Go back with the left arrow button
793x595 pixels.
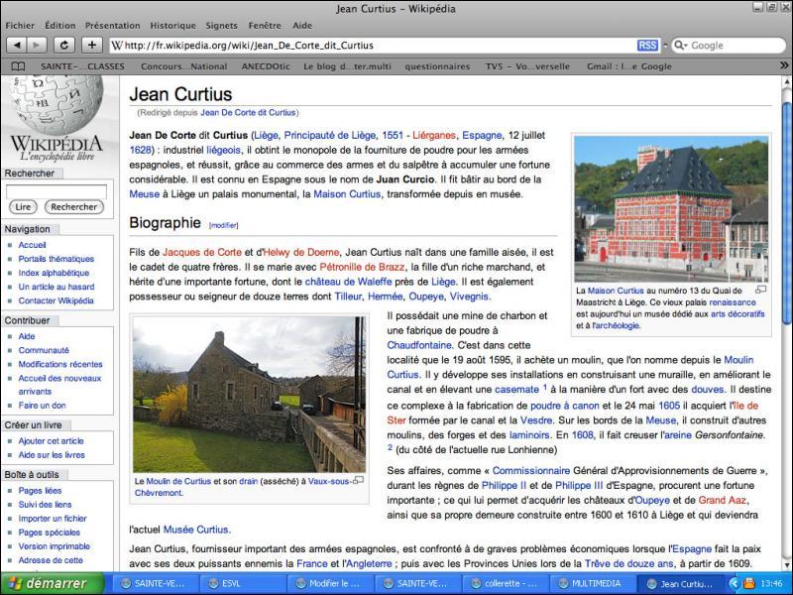pos(17,45)
